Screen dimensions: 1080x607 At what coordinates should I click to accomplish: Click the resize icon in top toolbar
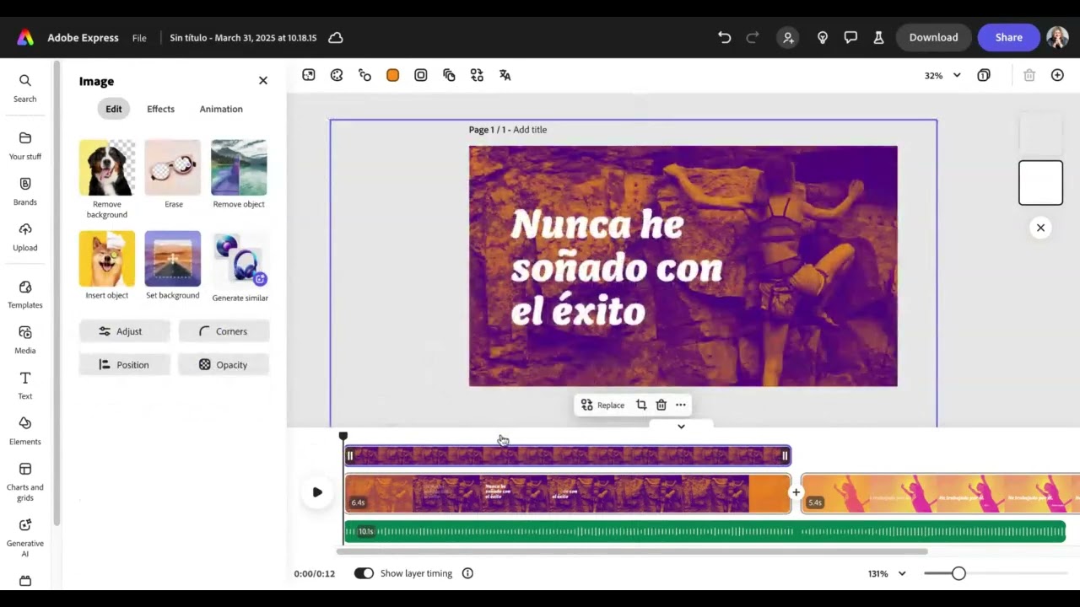309,75
